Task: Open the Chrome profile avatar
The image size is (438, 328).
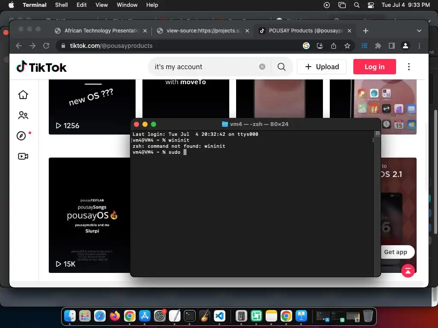Action: (x=405, y=46)
